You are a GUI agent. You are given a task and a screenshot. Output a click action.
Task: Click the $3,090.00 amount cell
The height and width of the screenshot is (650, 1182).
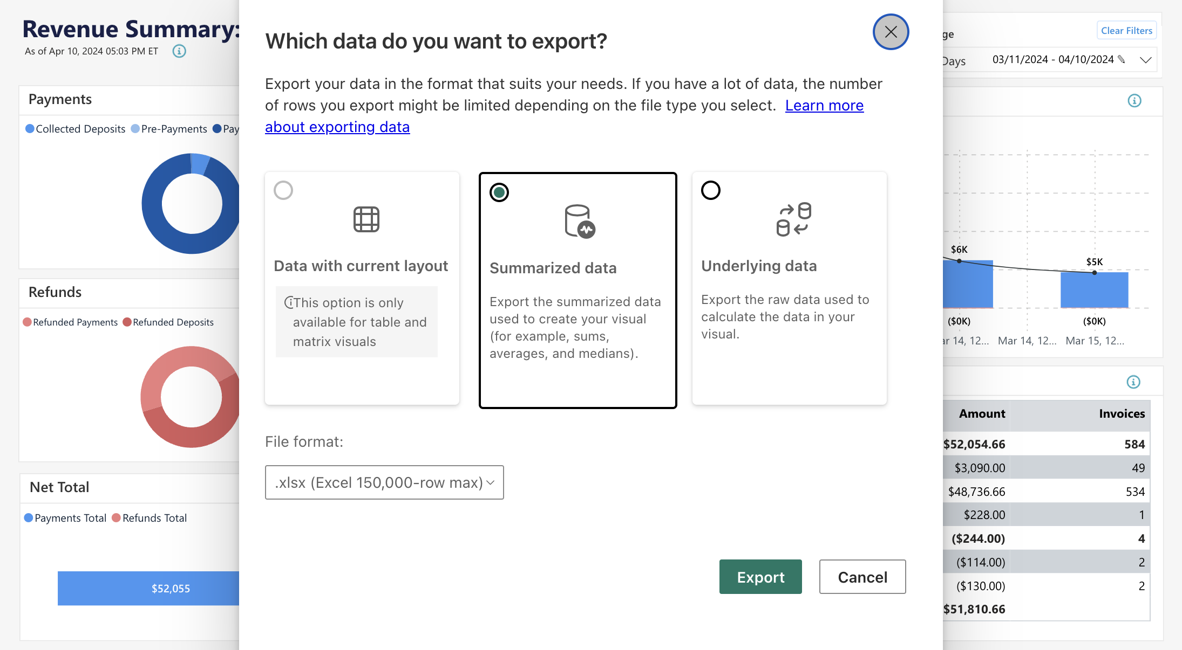(980, 468)
